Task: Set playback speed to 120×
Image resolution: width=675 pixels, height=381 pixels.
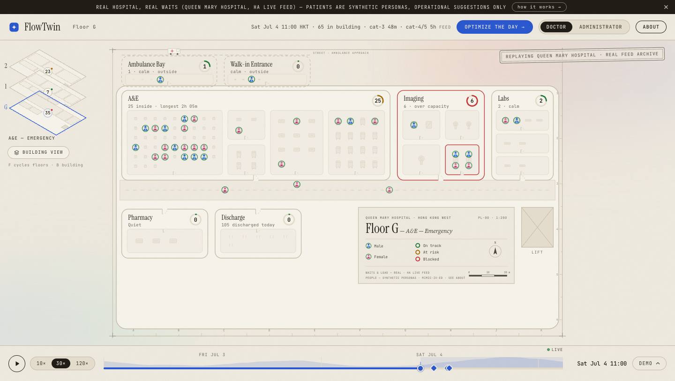Action: tap(82, 364)
